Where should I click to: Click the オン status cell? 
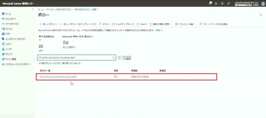[116, 77]
